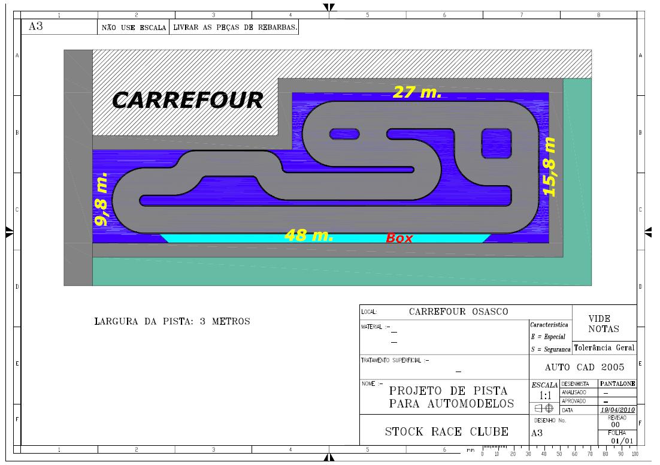Viewport: 660px width, 465px height.
Task: Select 'LIVRAR AS PEÇAS DE REBARBAS.' note
Action: (235, 28)
